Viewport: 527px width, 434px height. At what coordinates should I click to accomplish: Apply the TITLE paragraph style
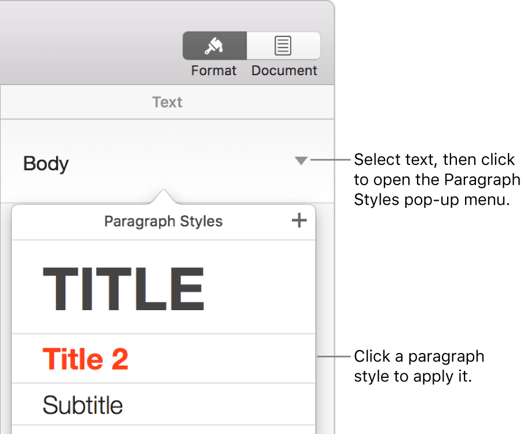(123, 288)
